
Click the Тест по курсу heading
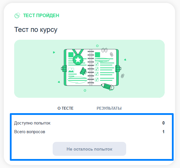(36, 30)
